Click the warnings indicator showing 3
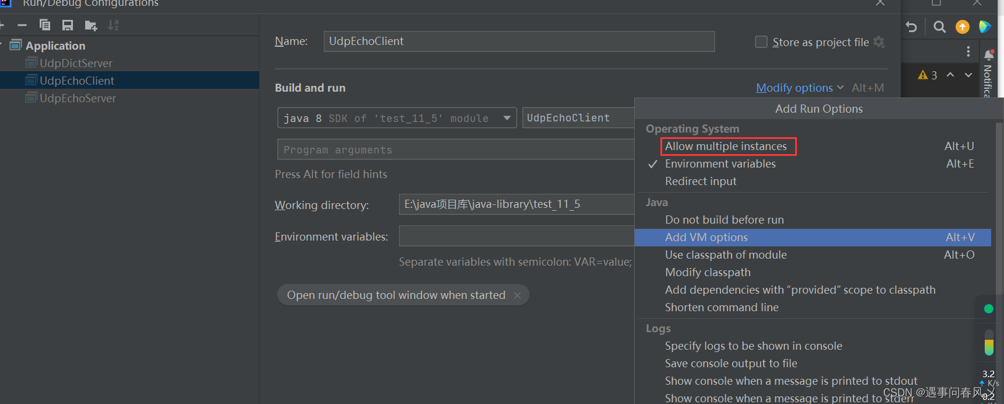Viewport: 1004px width, 404px height. 928,75
